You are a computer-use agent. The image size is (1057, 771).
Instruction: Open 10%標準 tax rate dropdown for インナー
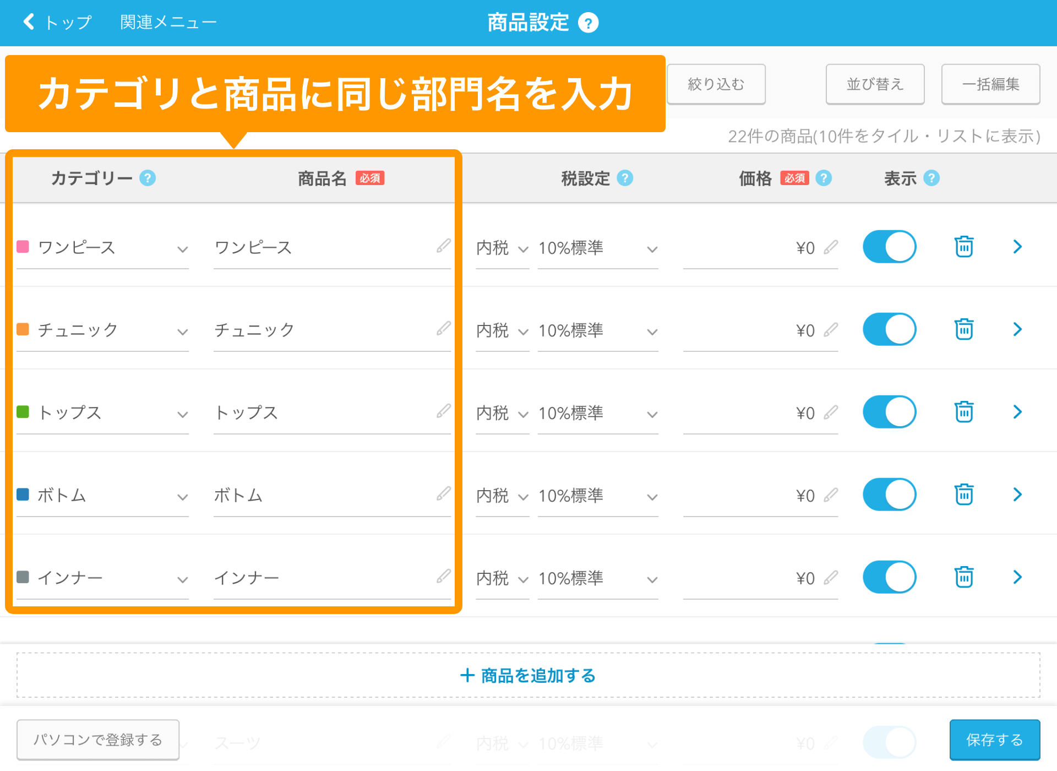598,579
